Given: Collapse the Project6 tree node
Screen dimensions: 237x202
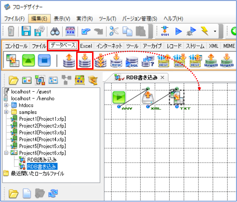Looking at the screenshot, I should tap(6, 153).
